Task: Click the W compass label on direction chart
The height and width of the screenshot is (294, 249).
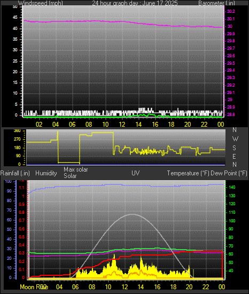Action: click(x=235, y=139)
